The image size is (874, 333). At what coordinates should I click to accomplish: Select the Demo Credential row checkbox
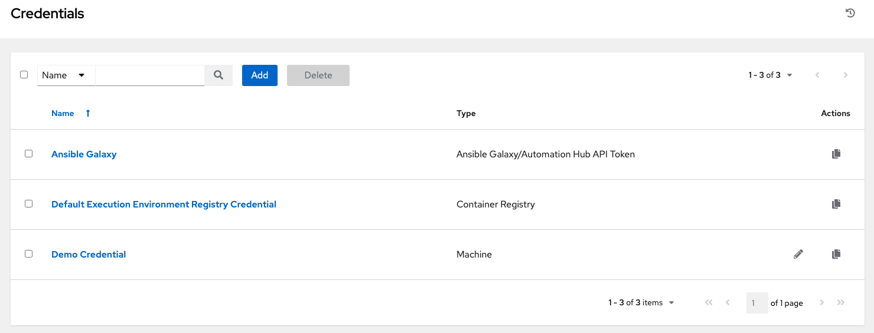(28, 254)
